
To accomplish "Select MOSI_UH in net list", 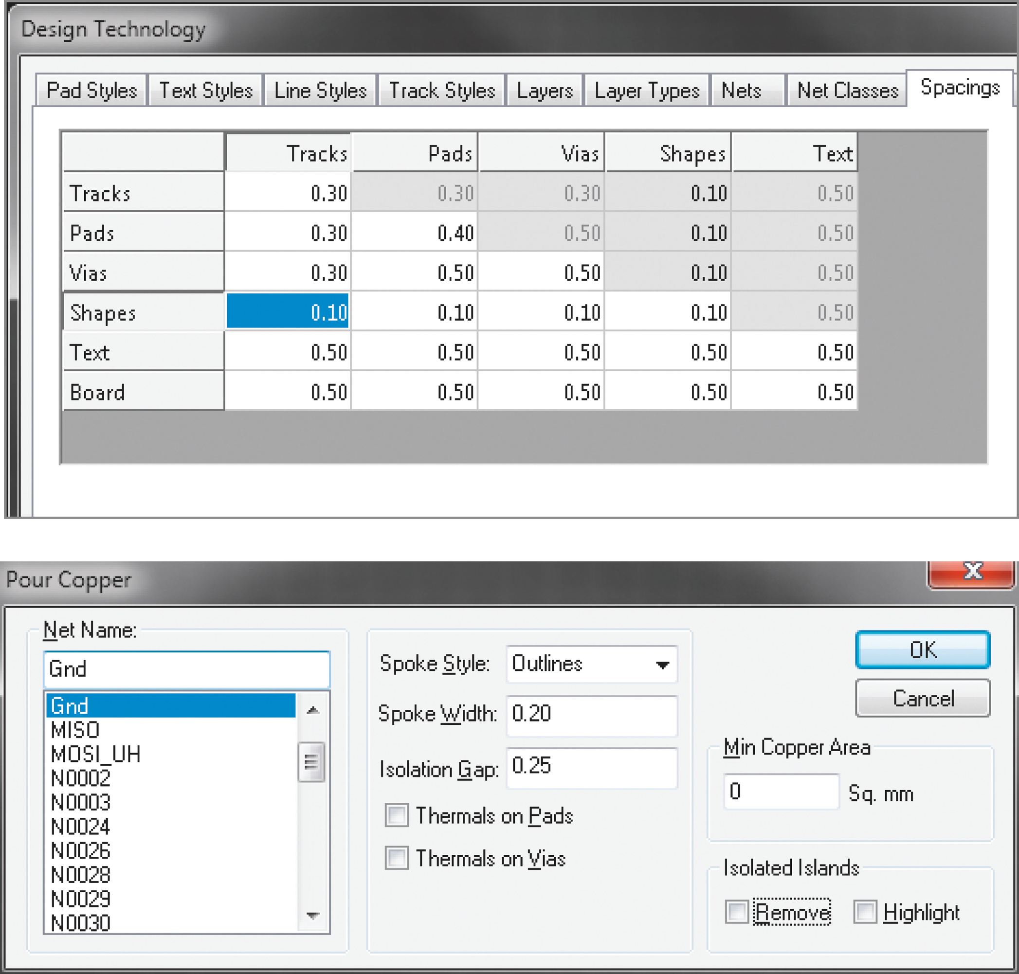I will (x=96, y=755).
